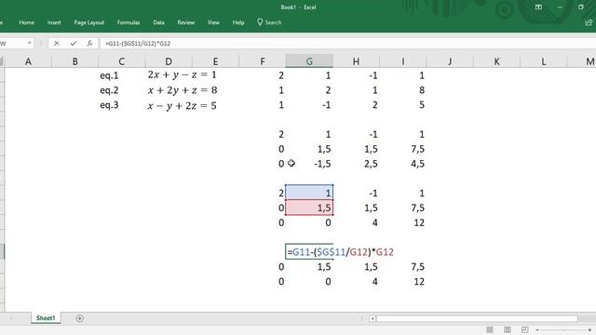Select column F header
The width and height of the screenshot is (596, 335).
pos(263,61)
